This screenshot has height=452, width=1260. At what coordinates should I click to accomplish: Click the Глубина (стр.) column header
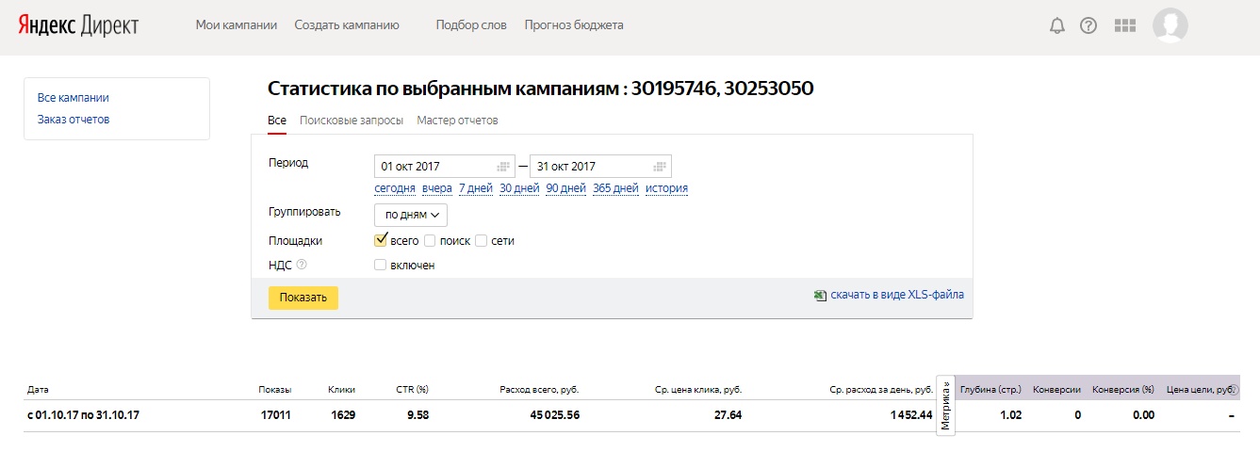[990, 389]
